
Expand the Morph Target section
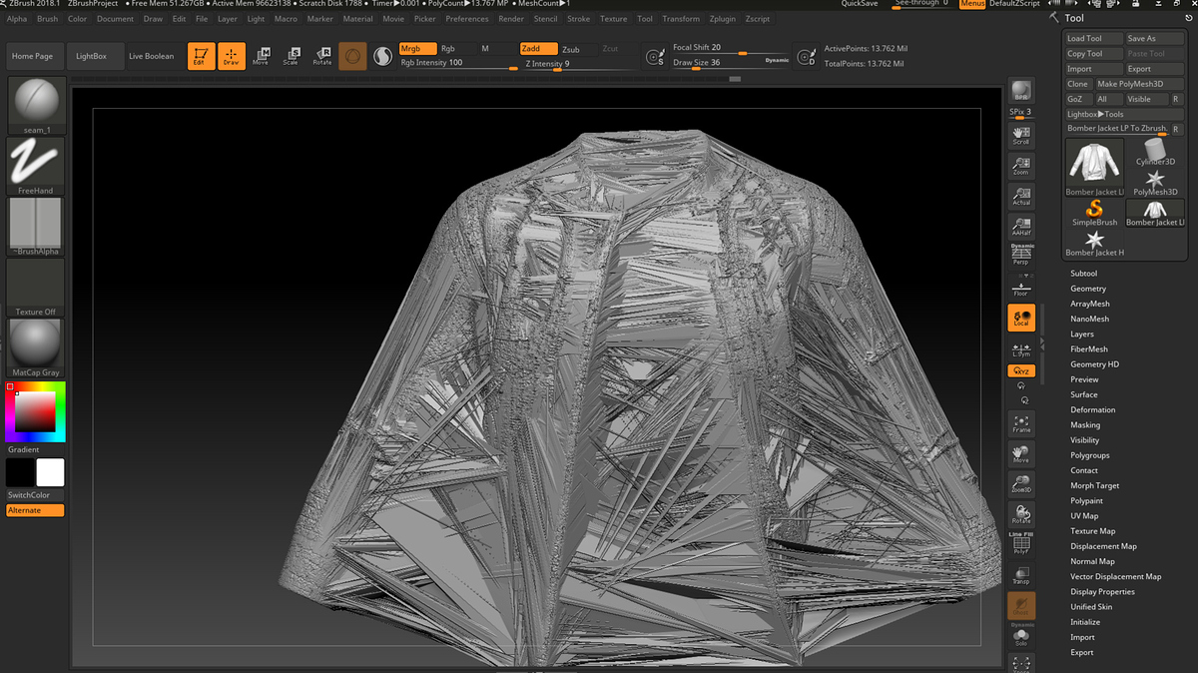point(1094,485)
